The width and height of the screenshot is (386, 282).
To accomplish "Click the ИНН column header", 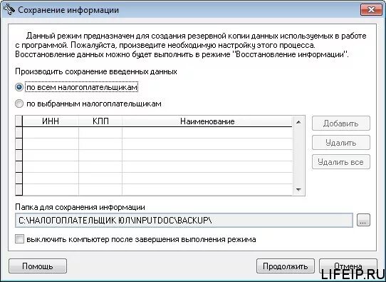I will pyautogui.click(x=51, y=121).
